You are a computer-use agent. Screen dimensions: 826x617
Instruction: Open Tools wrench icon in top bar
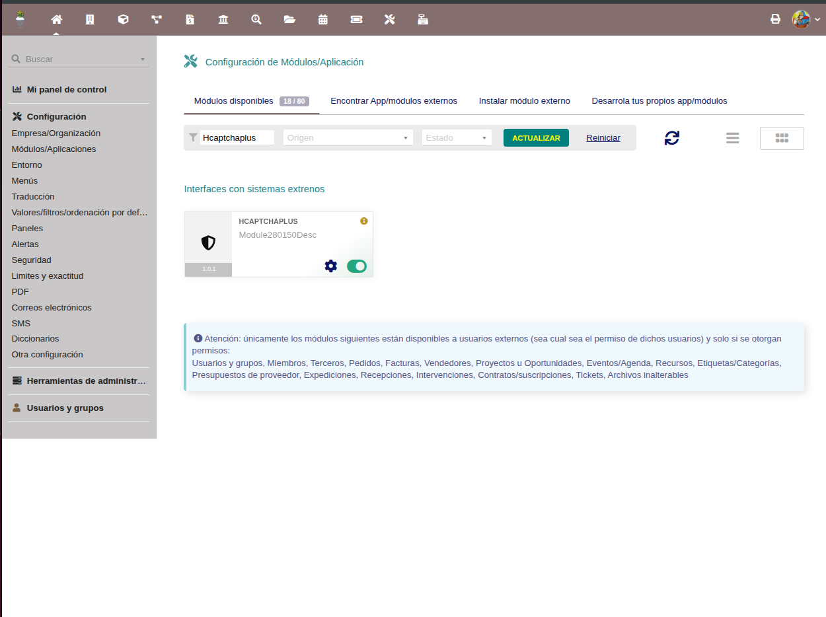point(389,19)
